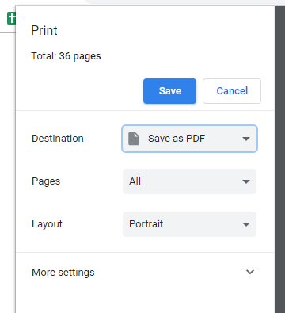Viewport: 285px width, 313px height.
Task: Click the Destination label
Action: coord(58,139)
